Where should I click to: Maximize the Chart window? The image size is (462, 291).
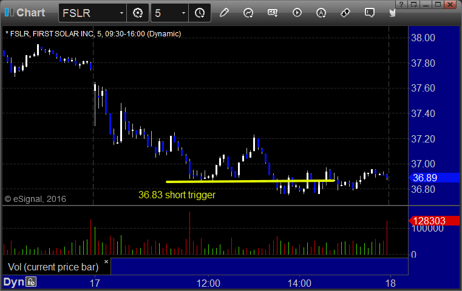coord(438,4)
